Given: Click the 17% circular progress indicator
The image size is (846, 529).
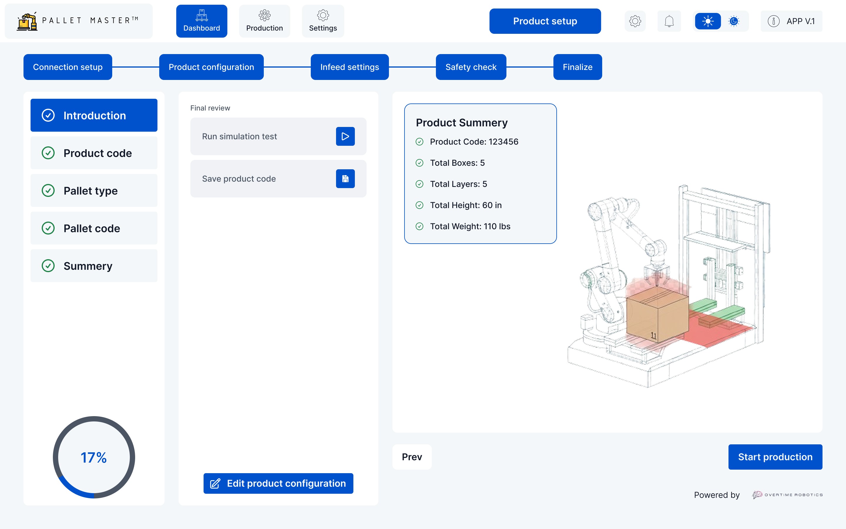Looking at the screenshot, I should click(x=94, y=457).
